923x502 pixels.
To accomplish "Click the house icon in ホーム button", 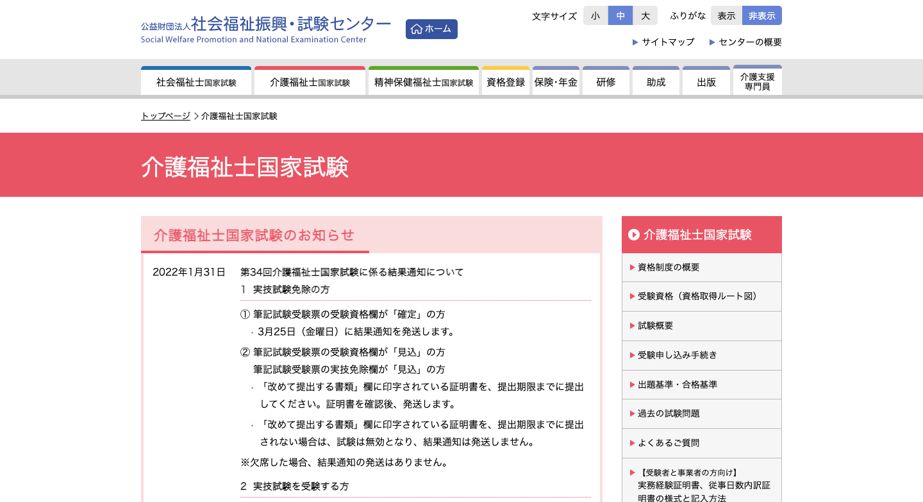I will [417, 29].
